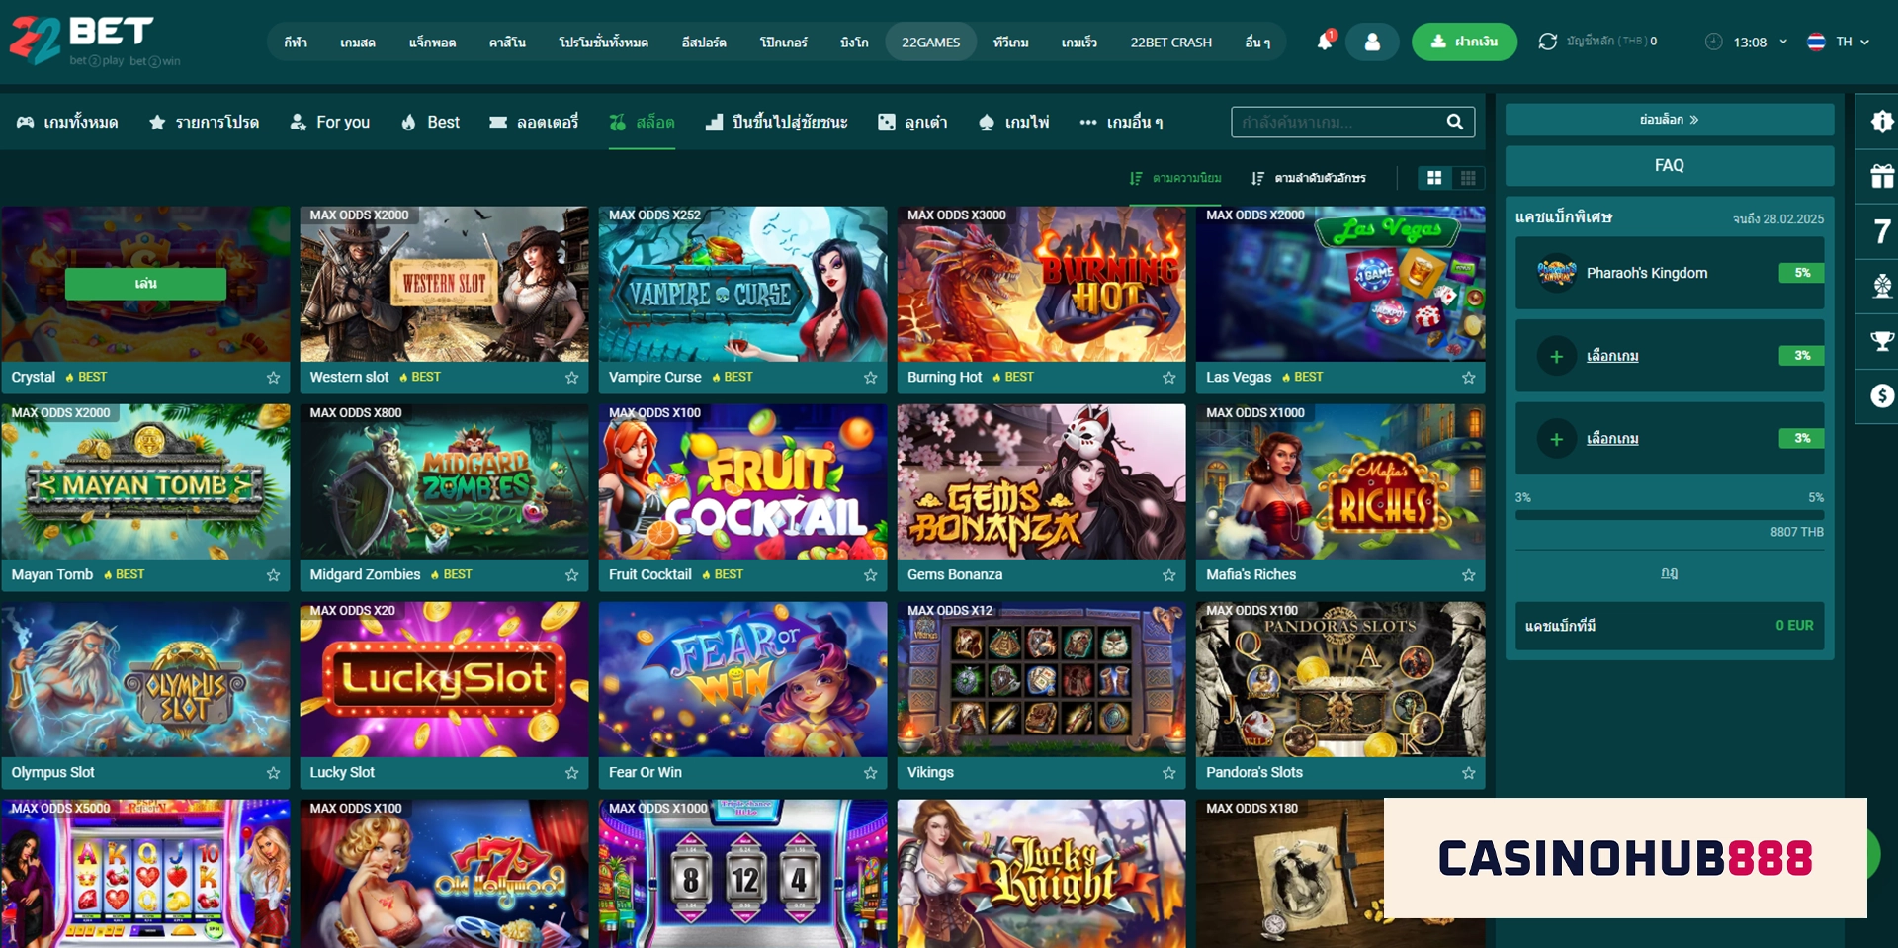
Task: Expand the เกมอื่นๆ category menu
Action: 1121,122
